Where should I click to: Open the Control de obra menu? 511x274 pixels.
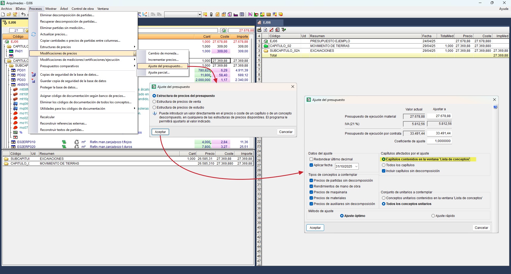tap(83, 9)
